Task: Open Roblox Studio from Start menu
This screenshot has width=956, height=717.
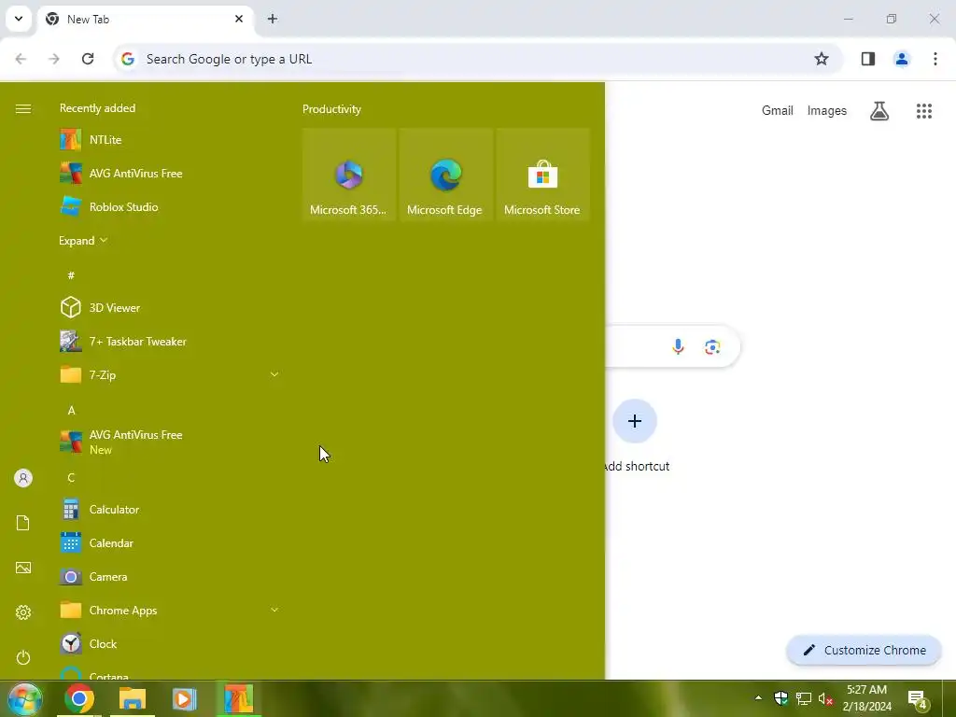Action: [170, 206]
